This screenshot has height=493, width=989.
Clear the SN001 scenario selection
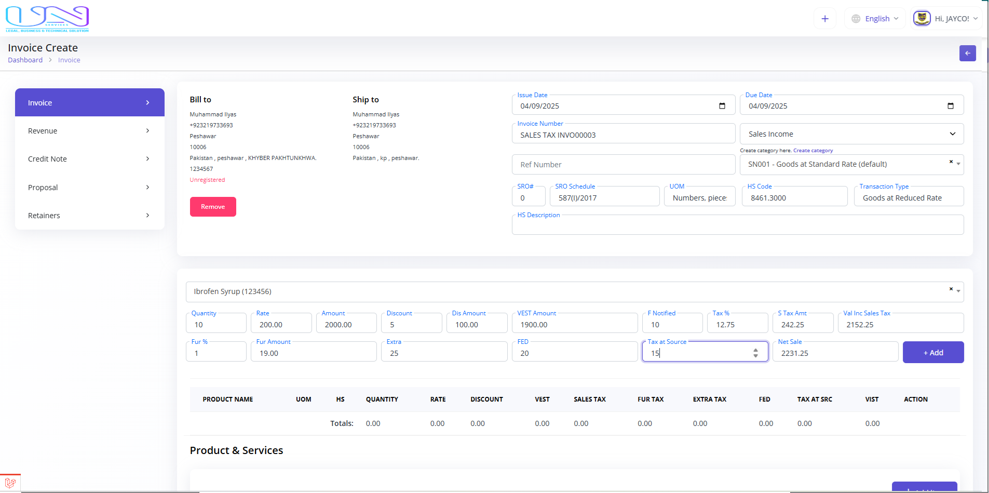(951, 162)
